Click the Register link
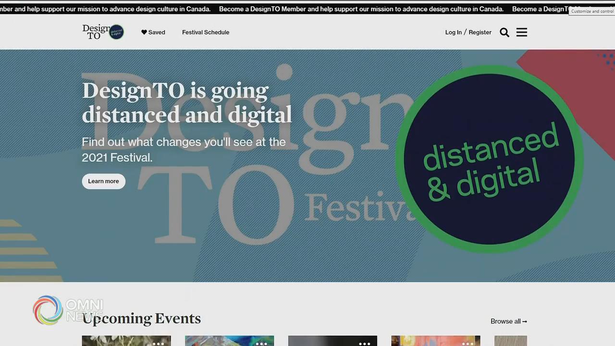 480,32
